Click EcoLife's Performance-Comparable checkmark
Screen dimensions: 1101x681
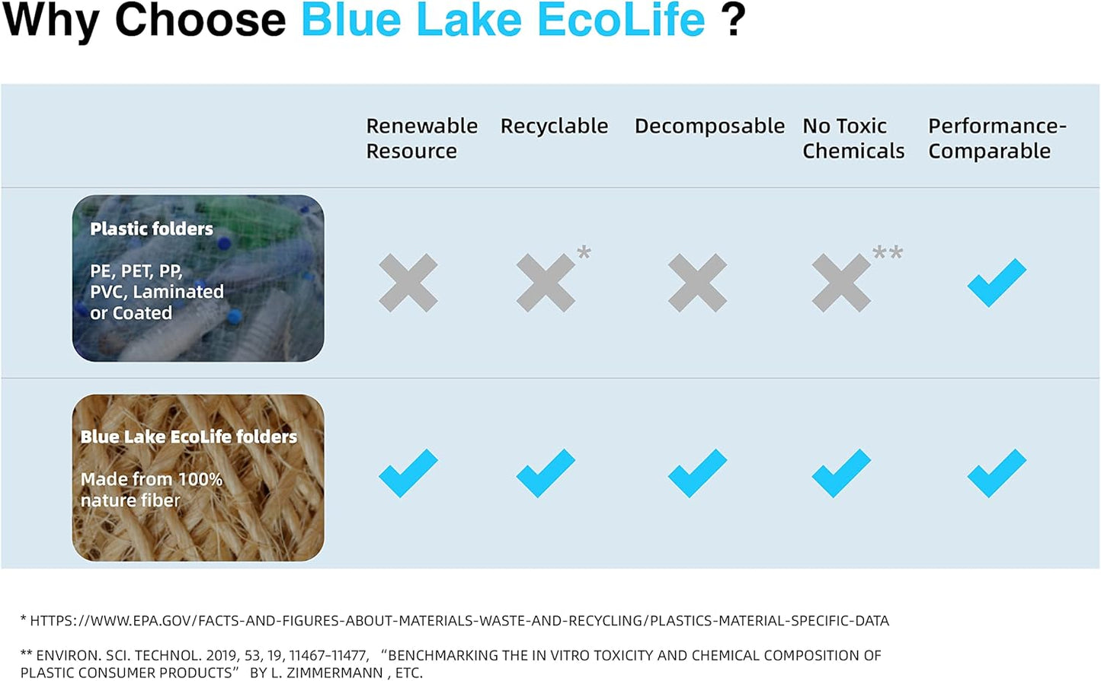[997, 473]
